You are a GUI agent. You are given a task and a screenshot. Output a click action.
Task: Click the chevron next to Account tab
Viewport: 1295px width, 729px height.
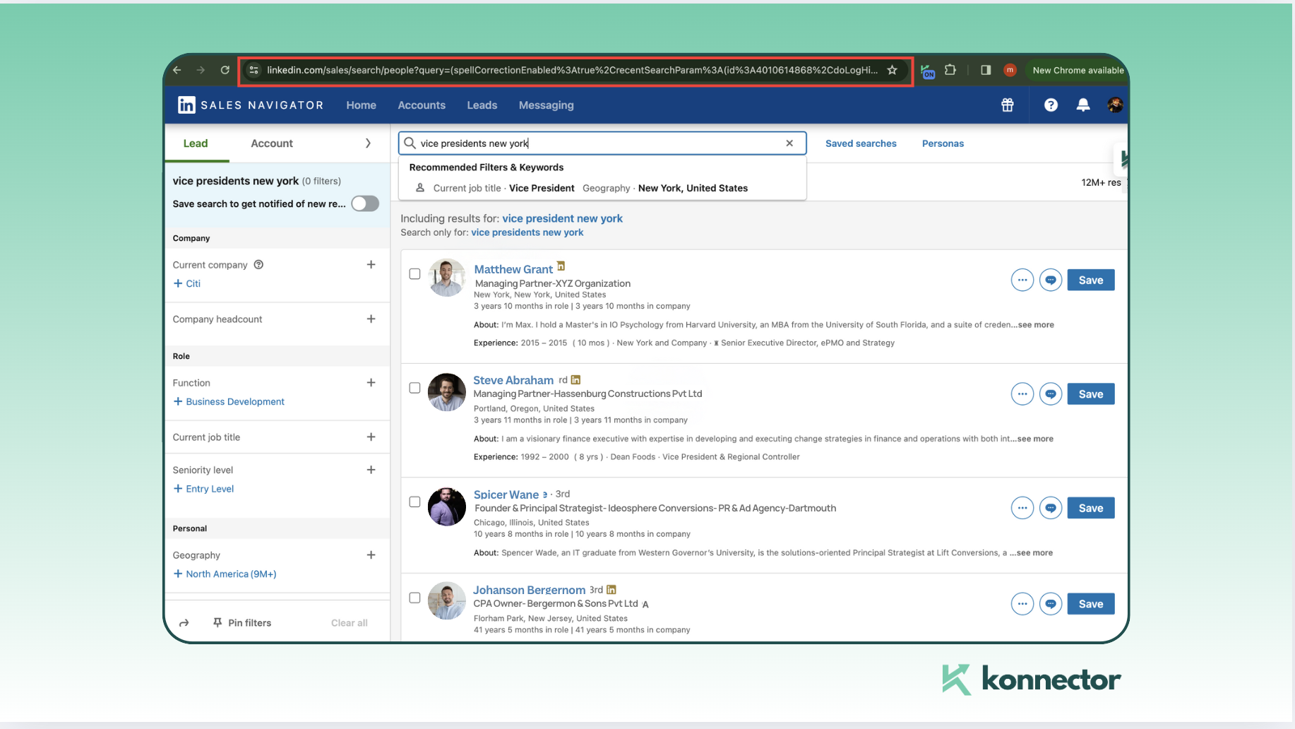tap(368, 143)
